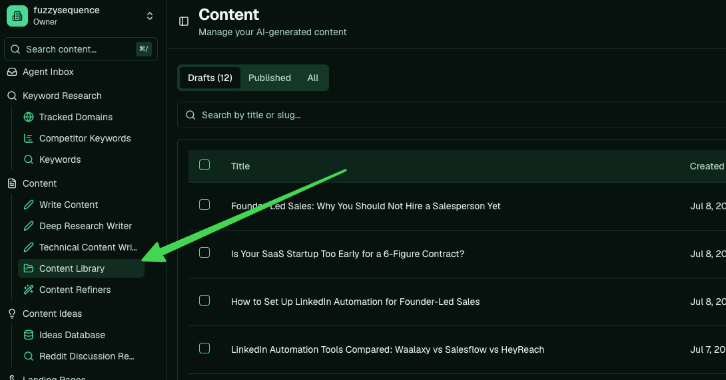
Task: Click the Content Refiners magic wand icon
Action: (29, 290)
